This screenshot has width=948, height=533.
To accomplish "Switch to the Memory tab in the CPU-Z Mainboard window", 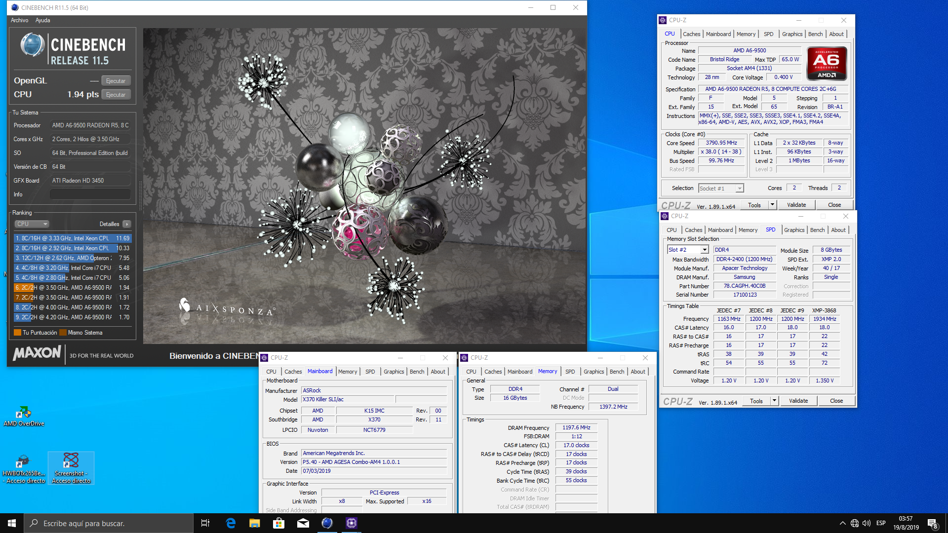I will pos(348,372).
